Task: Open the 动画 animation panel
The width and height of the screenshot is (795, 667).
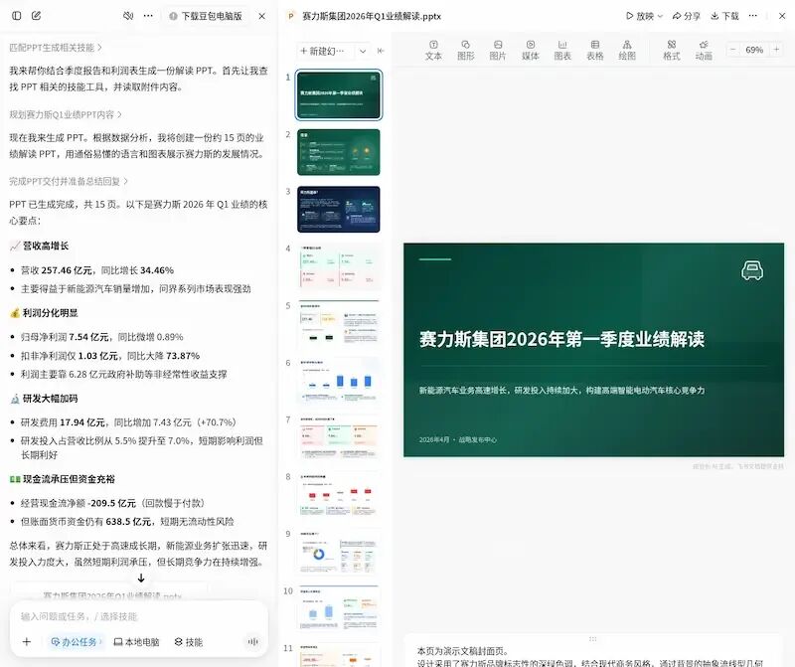Action: (x=704, y=50)
